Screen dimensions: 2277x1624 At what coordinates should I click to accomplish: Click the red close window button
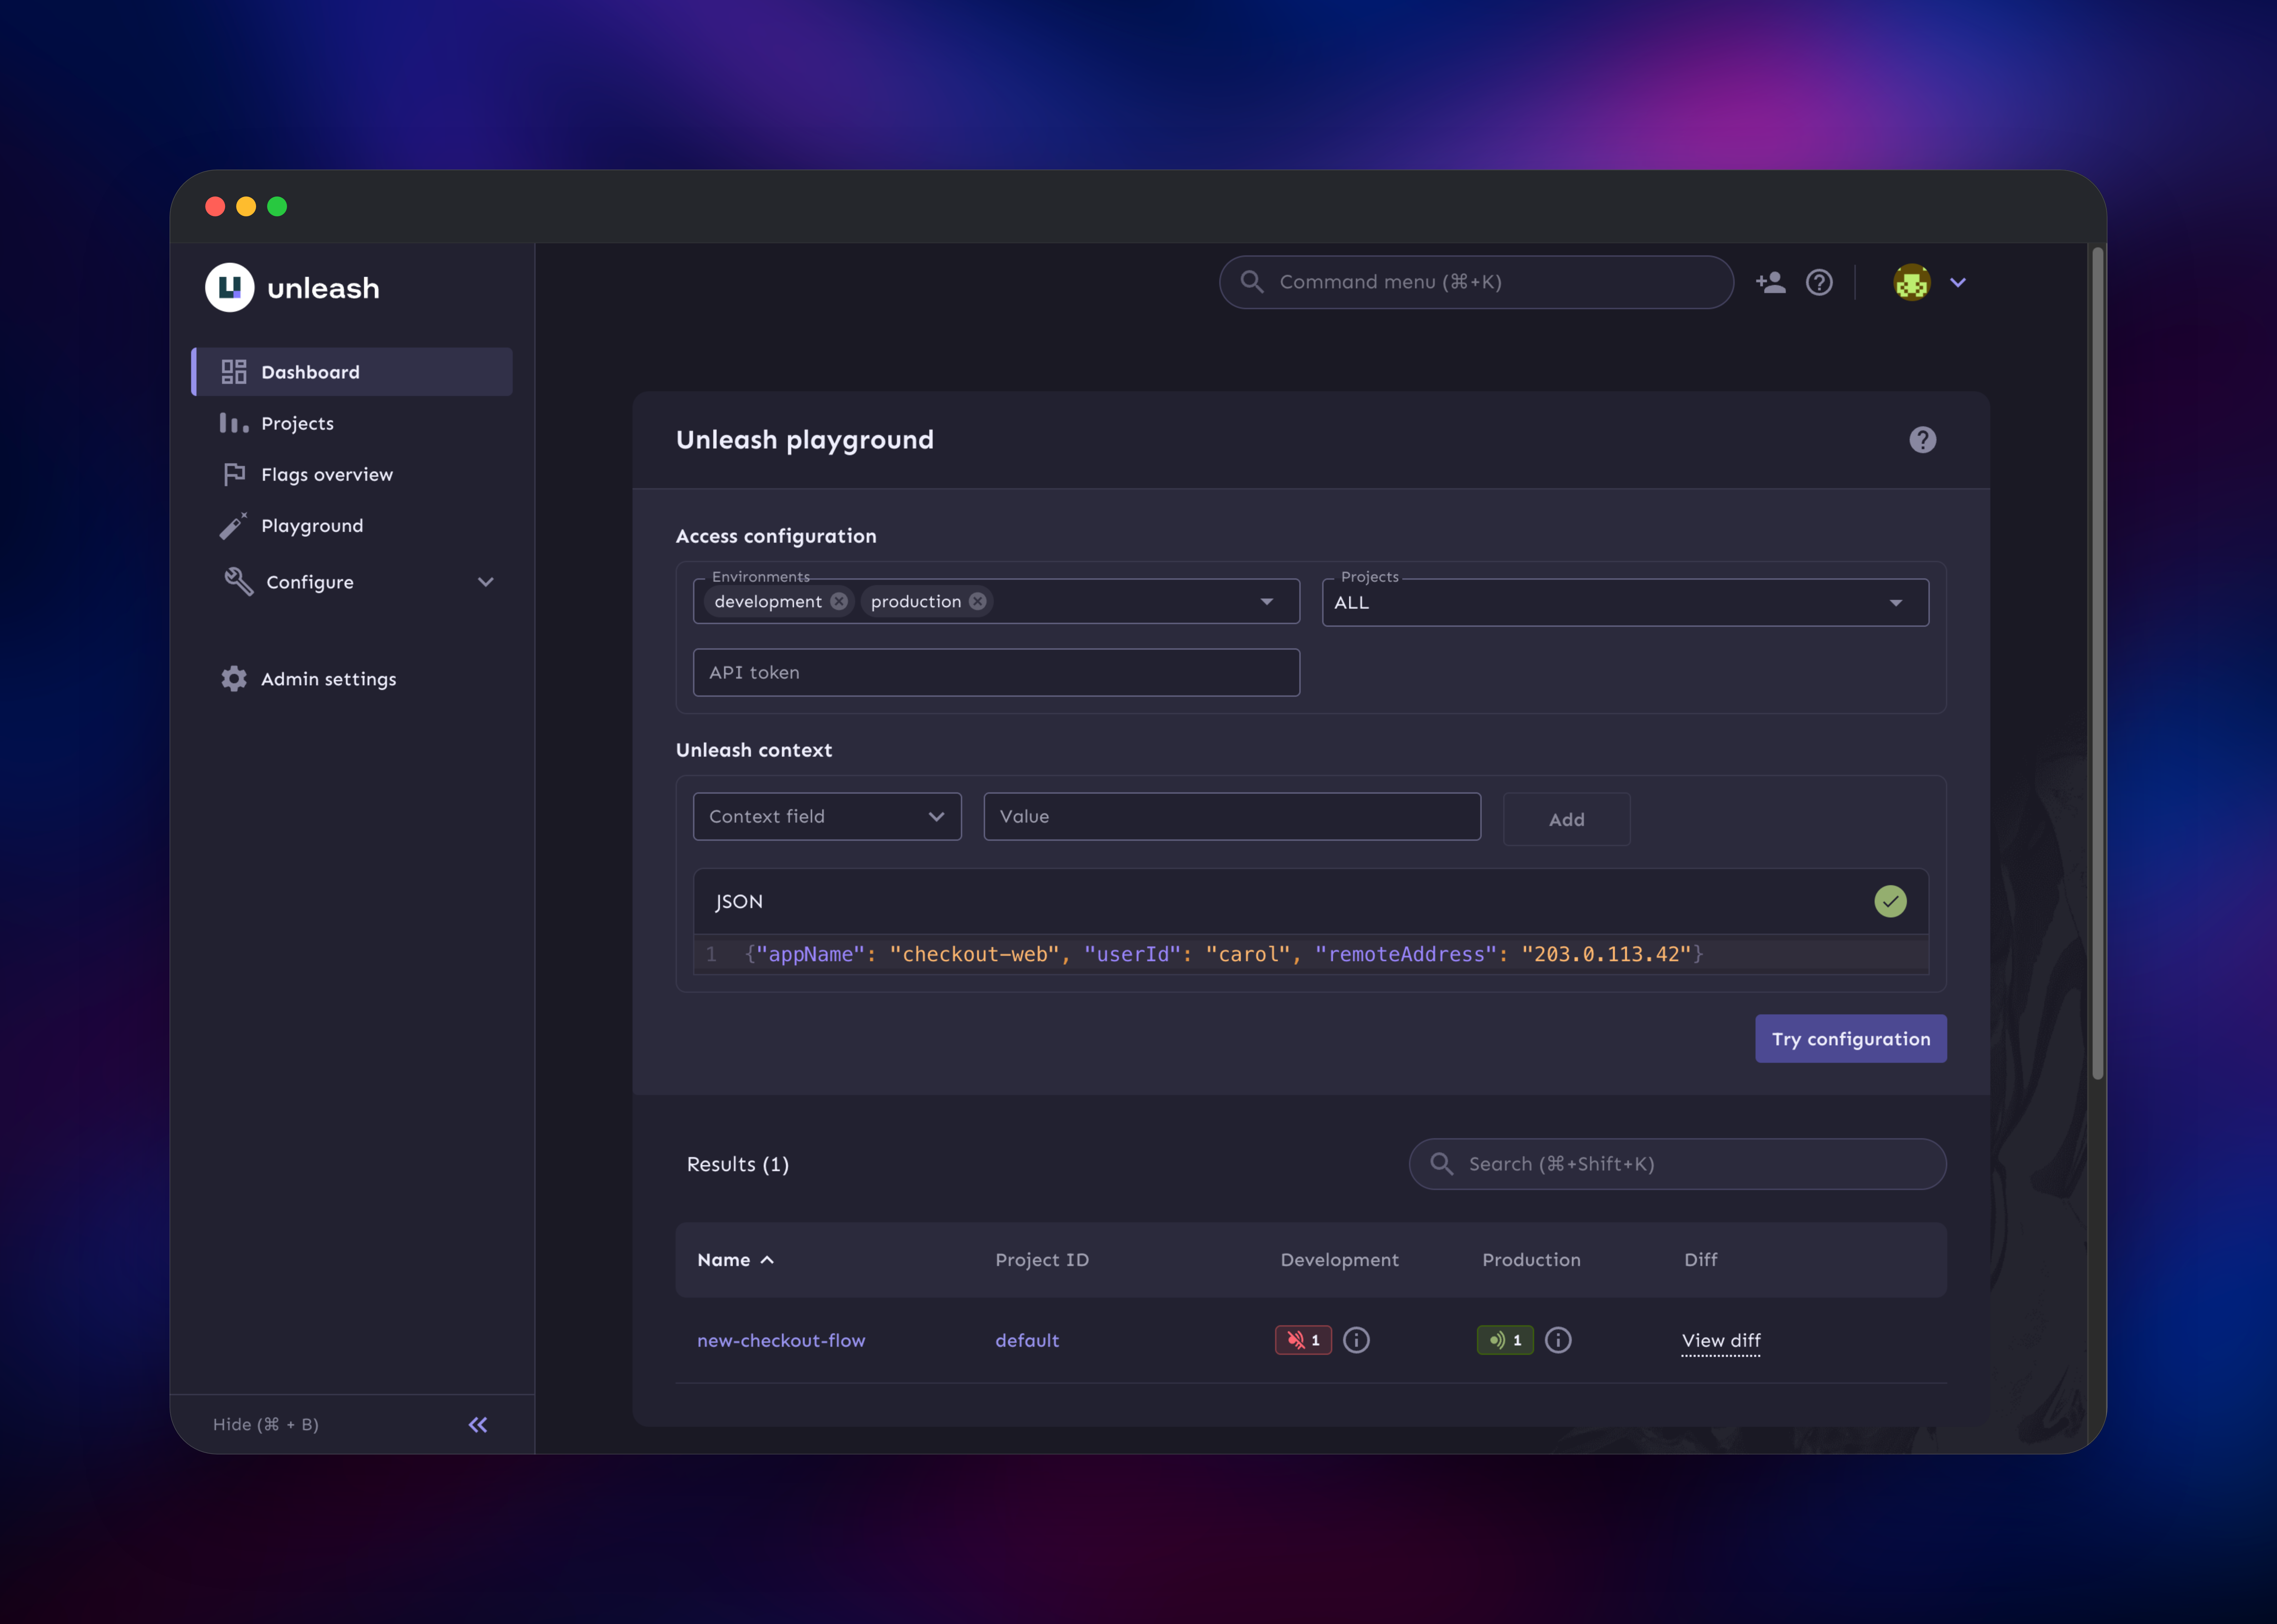pyautogui.click(x=215, y=206)
